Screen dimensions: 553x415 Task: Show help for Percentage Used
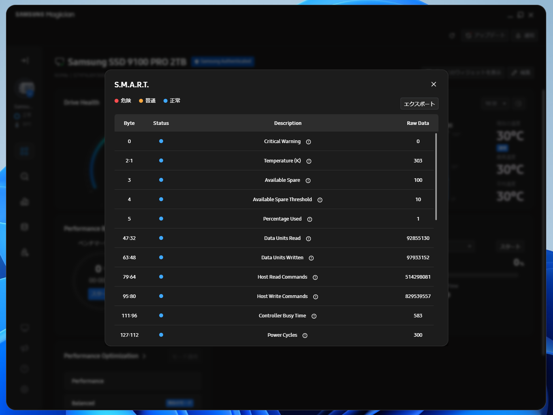[310, 219]
